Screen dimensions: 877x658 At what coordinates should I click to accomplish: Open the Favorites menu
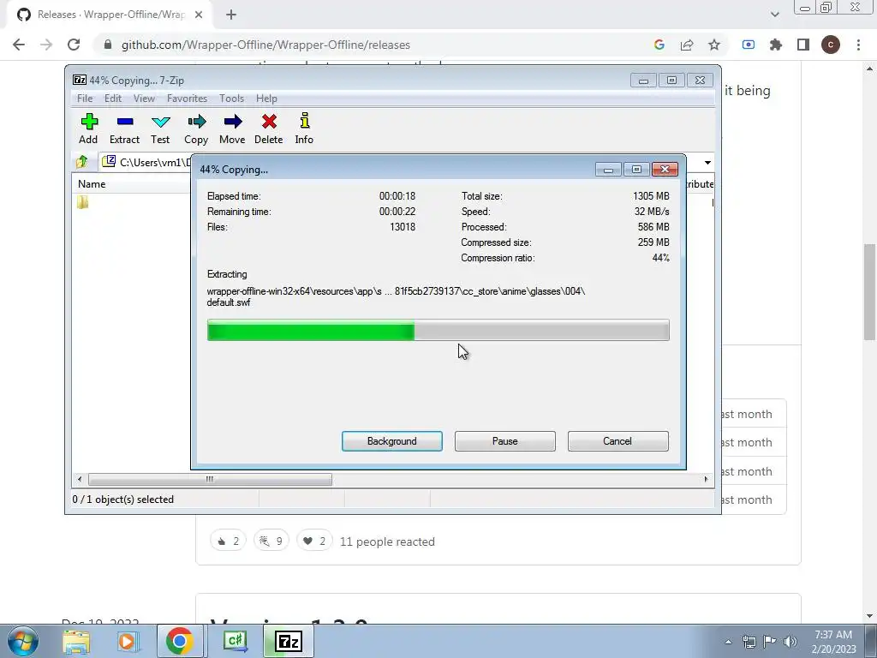187,99
